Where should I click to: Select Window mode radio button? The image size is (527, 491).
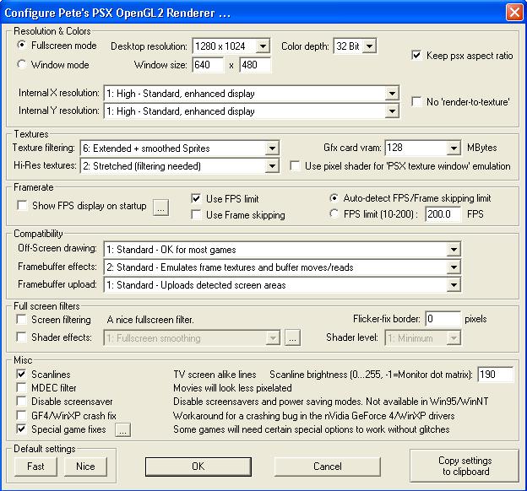click(23, 65)
